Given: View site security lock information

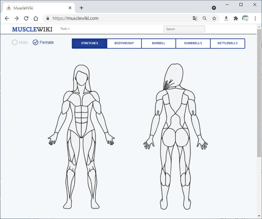Looking at the screenshot, I should tap(47, 18).
